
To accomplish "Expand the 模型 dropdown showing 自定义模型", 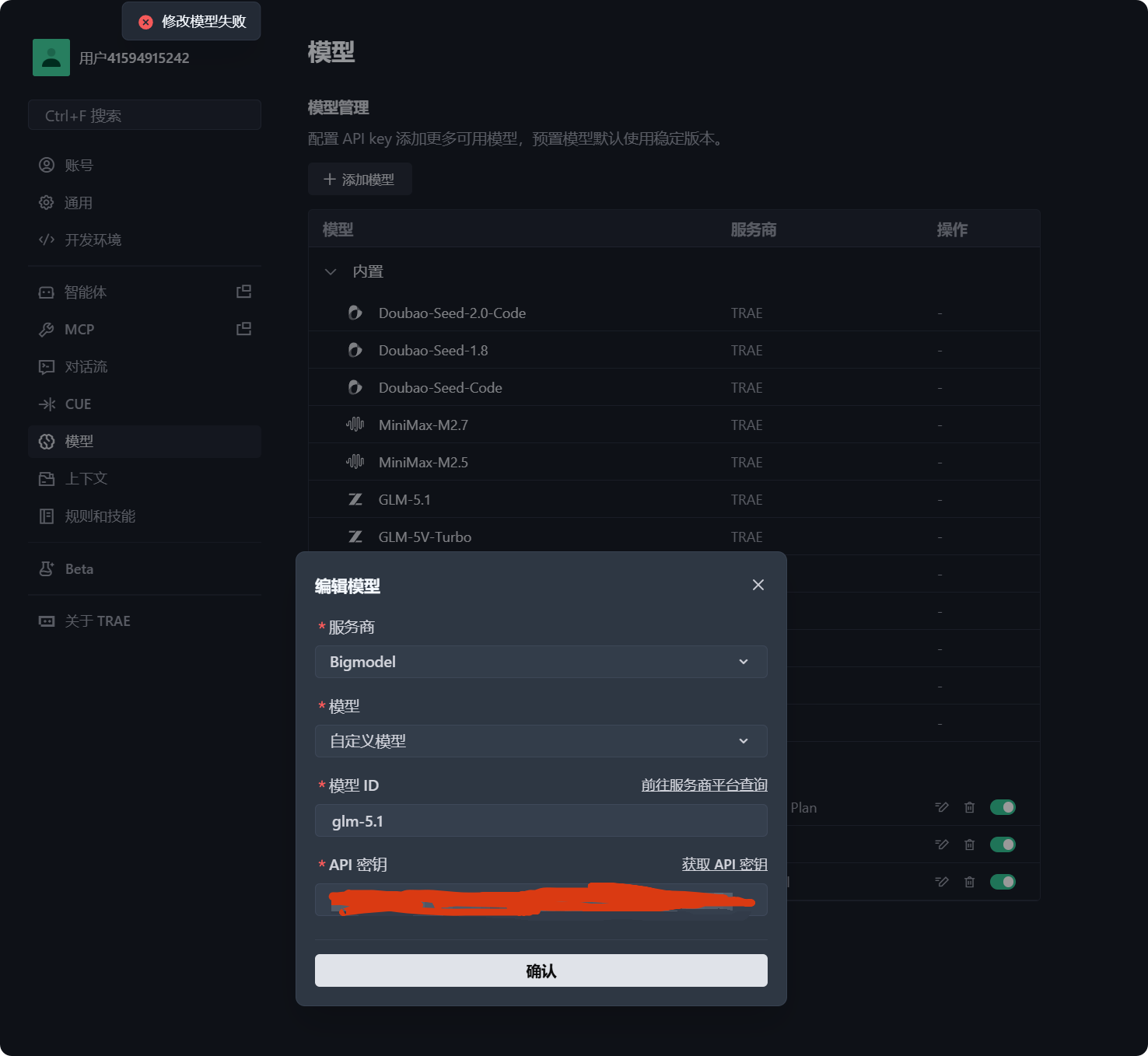I will (541, 741).
